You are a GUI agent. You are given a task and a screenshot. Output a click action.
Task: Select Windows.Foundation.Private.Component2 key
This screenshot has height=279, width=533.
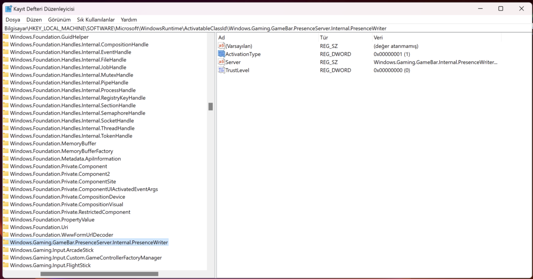(60, 174)
